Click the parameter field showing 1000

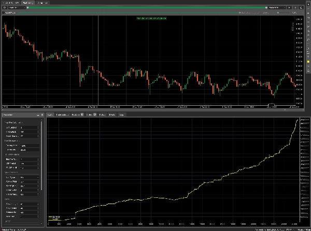[x=30, y=146]
